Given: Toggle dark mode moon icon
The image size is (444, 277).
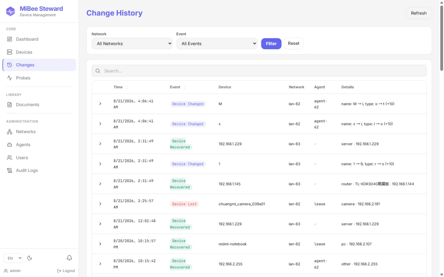Looking at the screenshot, I should [30, 258].
